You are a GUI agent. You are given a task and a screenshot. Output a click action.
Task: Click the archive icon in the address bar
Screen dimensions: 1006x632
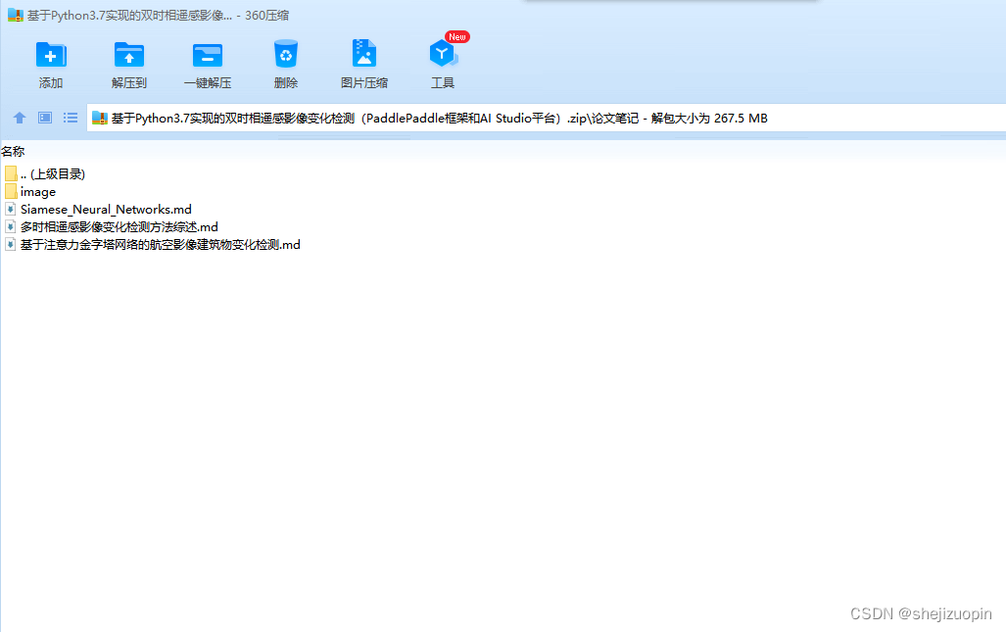(x=99, y=118)
